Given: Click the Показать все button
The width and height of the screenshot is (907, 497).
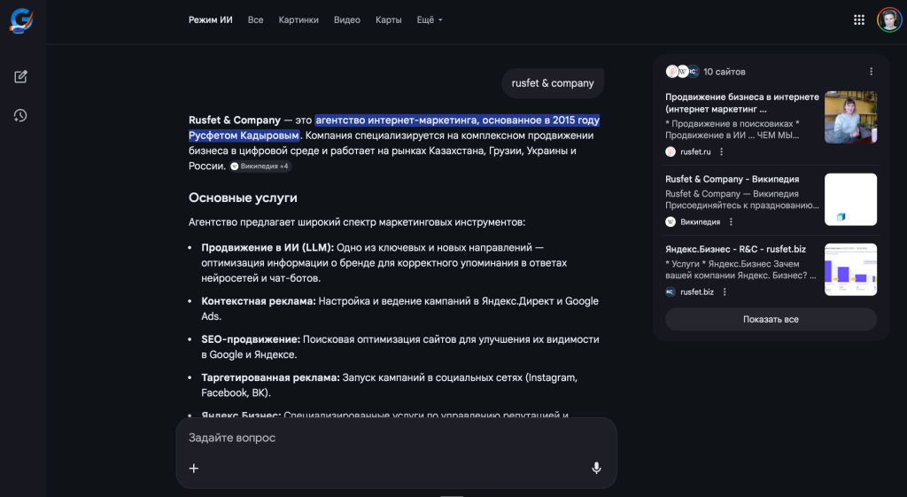Looking at the screenshot, I should coord(771,320).
